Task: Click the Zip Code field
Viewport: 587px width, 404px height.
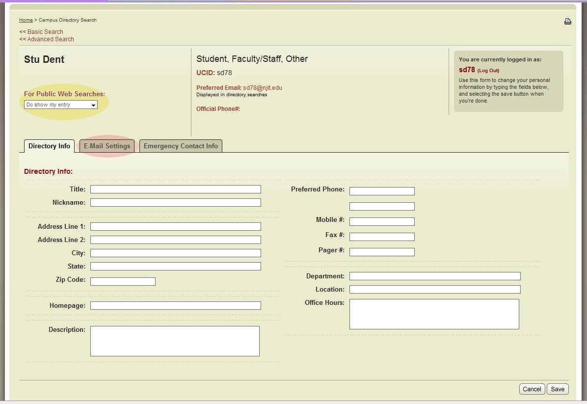Action: point(123,281)
